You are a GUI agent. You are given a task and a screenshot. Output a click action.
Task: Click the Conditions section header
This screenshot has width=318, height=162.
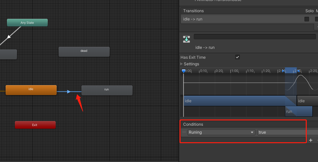(x=193, y=124)
